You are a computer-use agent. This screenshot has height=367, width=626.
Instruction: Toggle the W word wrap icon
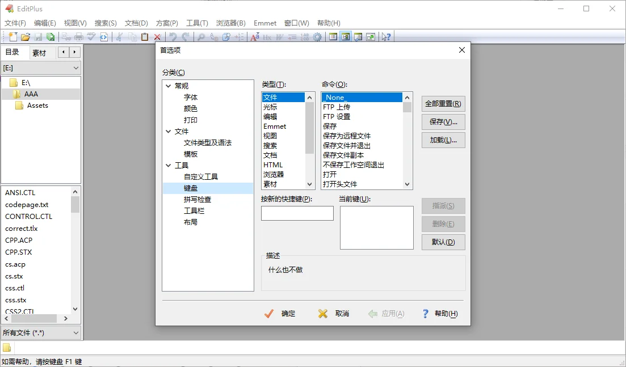[x=279, y=37]
